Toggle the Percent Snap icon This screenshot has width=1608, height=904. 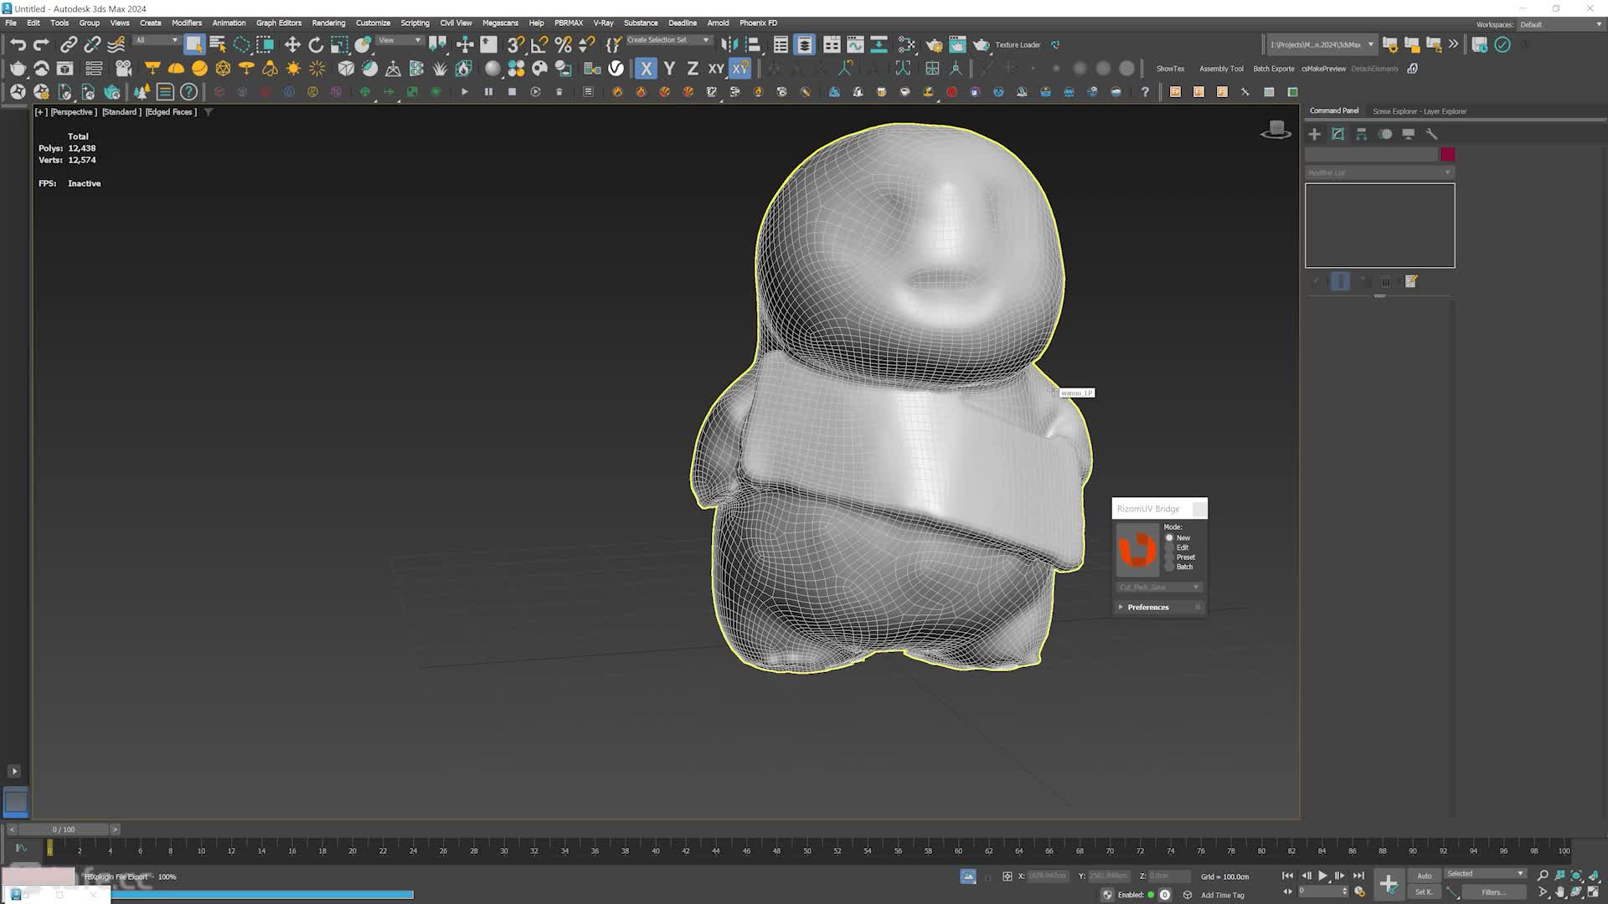click(563, 44)
